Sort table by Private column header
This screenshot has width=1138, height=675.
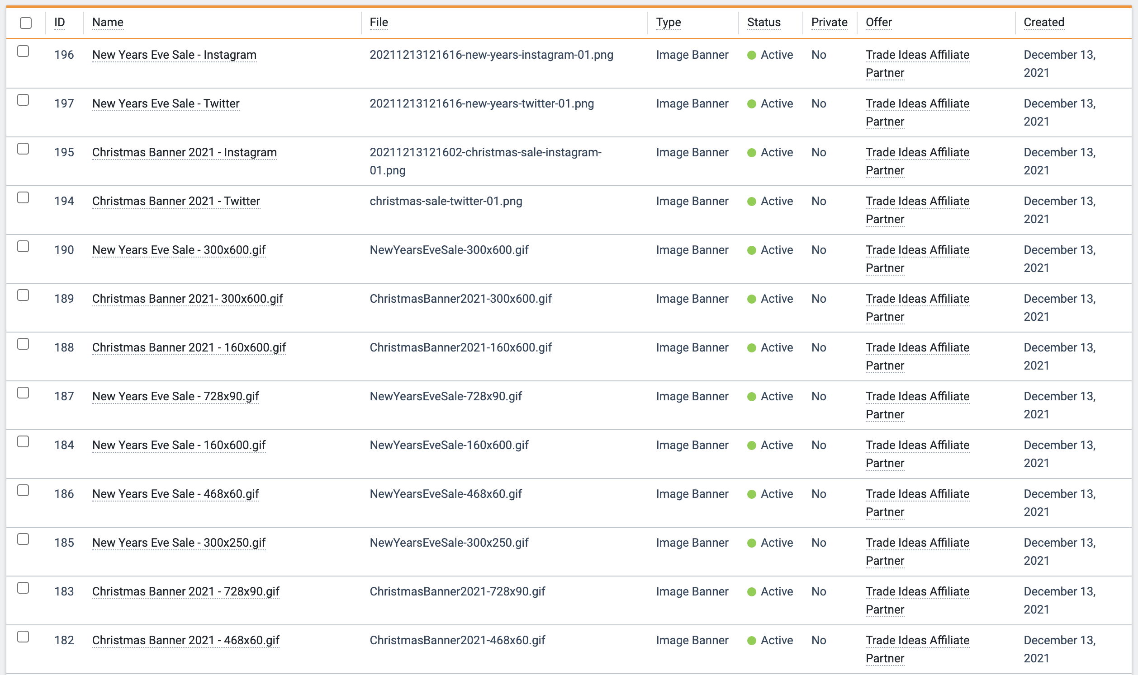click(830, 22)
